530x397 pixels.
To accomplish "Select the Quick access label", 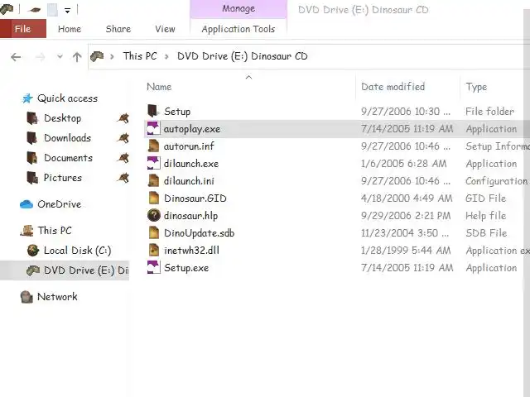I will pyautogui.click(x=67, y=98).
